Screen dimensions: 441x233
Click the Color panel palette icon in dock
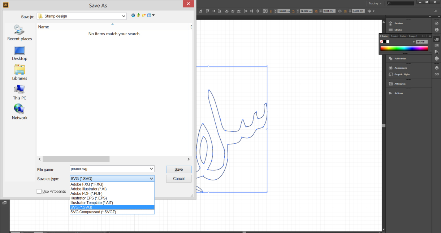(437, 39)
